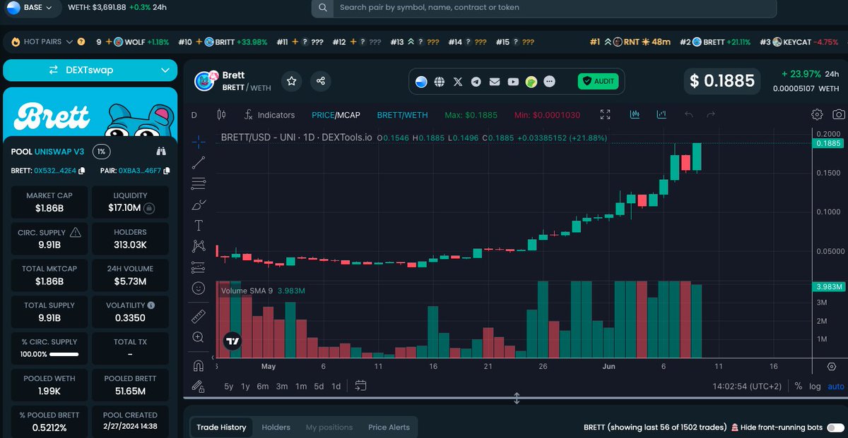Switch chart between PRICE and MCAP
Image resolution: width=848 pixels, height=438 pixels.
[x=335, y=115]
